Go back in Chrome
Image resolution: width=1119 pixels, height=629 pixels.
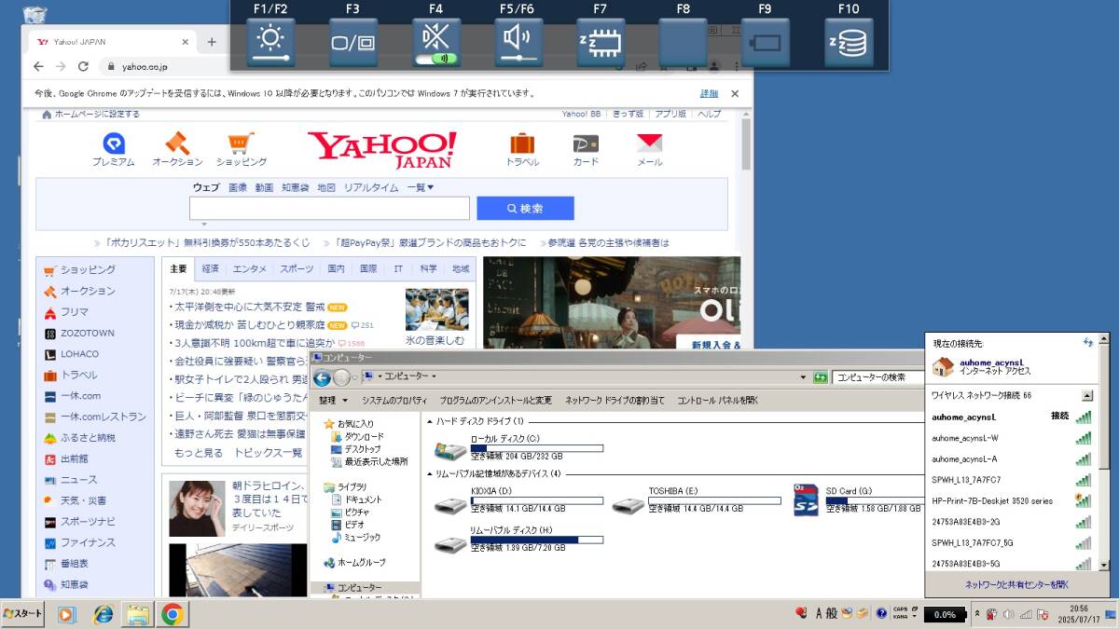(x=38, y=67)
